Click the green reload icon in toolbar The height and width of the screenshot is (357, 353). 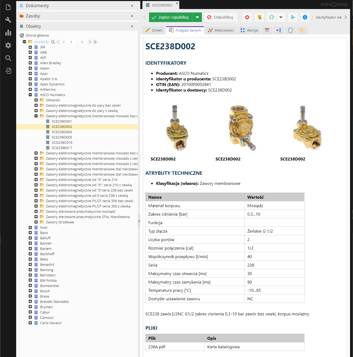(271, 17)
